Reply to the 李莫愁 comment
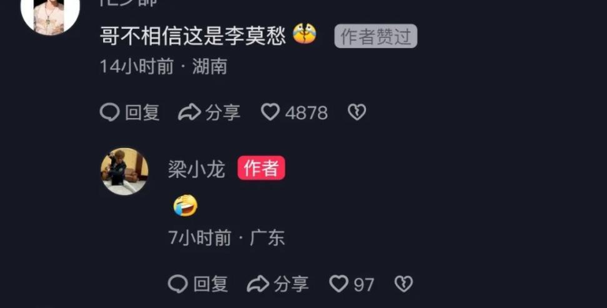The width and height of the screenshot is (607, 308). point(130,112)
